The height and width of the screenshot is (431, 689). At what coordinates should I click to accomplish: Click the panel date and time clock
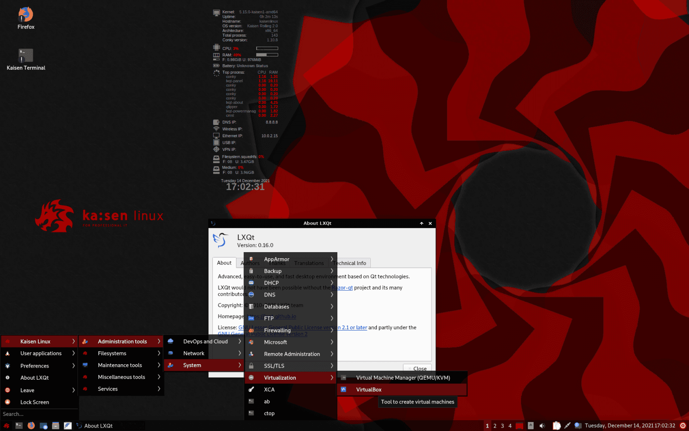[630, 425]
